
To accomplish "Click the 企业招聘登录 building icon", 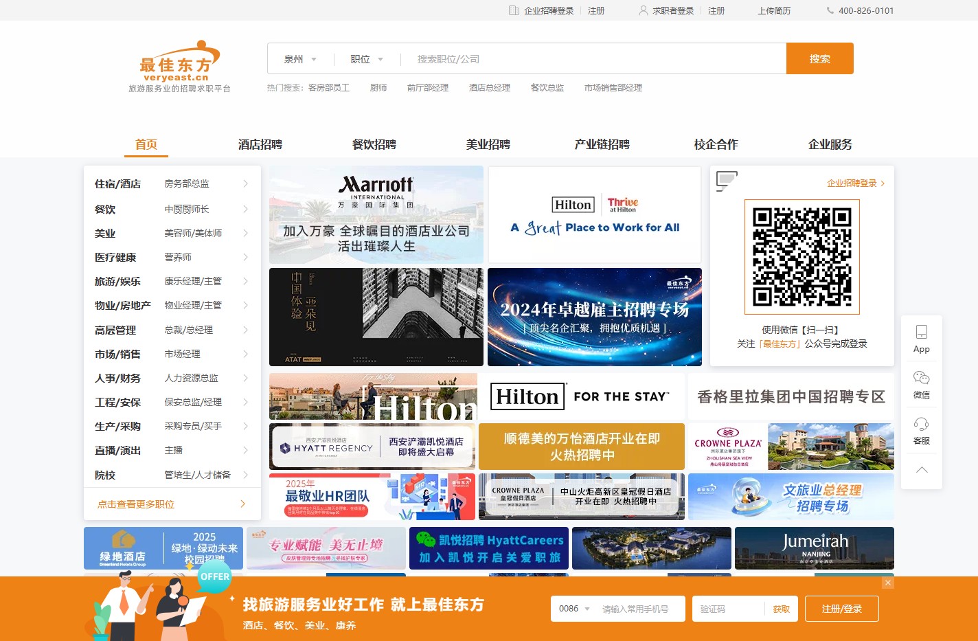I will tap(514, 10).
